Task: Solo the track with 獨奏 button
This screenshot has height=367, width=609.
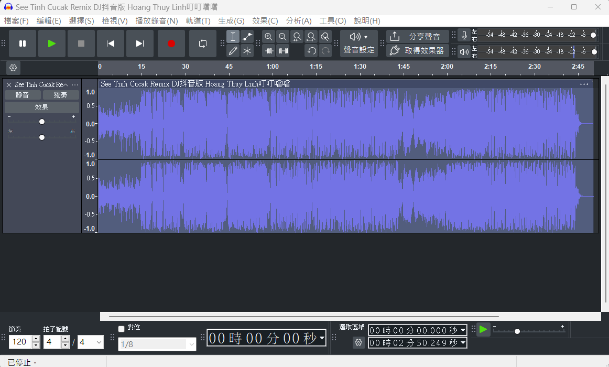Action: coord(61,95)
